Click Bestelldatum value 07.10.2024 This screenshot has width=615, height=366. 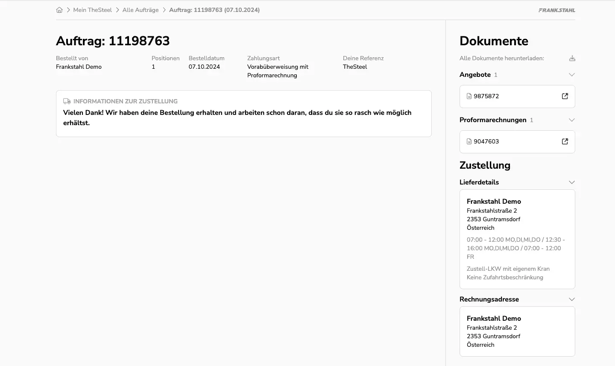point(204,67)
